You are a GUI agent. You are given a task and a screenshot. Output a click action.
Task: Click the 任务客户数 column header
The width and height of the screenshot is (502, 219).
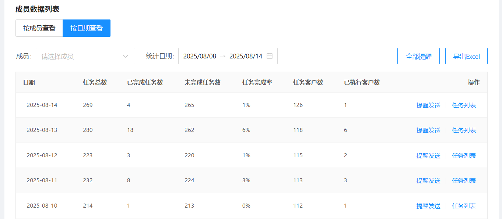pyautogui.click(x=308, y=82)
